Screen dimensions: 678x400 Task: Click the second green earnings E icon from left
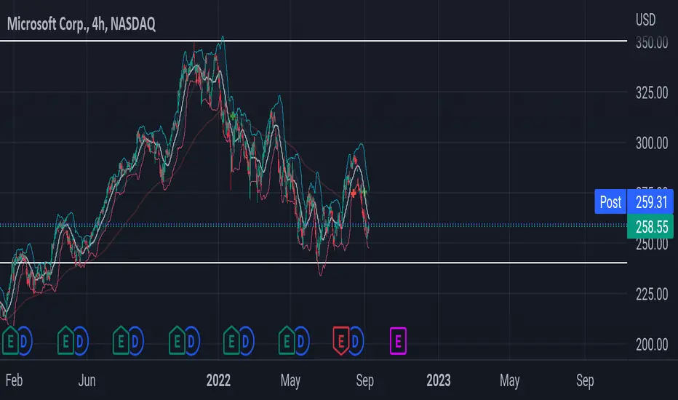coord(65,341)
